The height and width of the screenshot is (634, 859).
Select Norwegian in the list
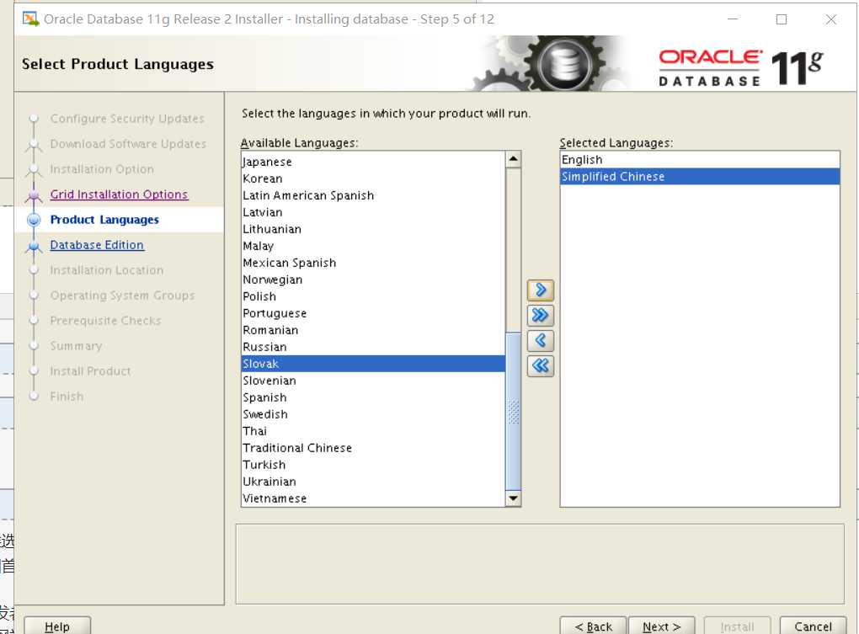pos(373,280)
